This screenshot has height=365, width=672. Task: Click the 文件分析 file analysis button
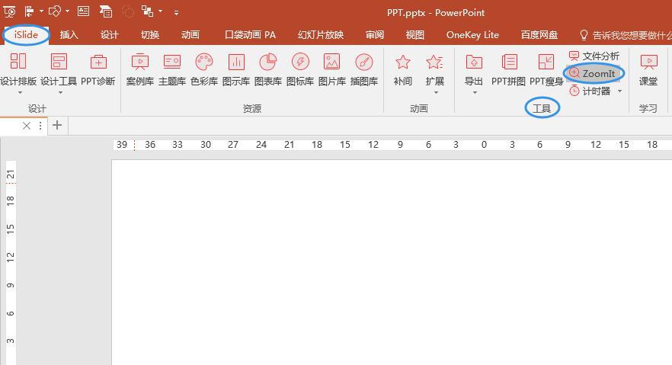point(594,56)
